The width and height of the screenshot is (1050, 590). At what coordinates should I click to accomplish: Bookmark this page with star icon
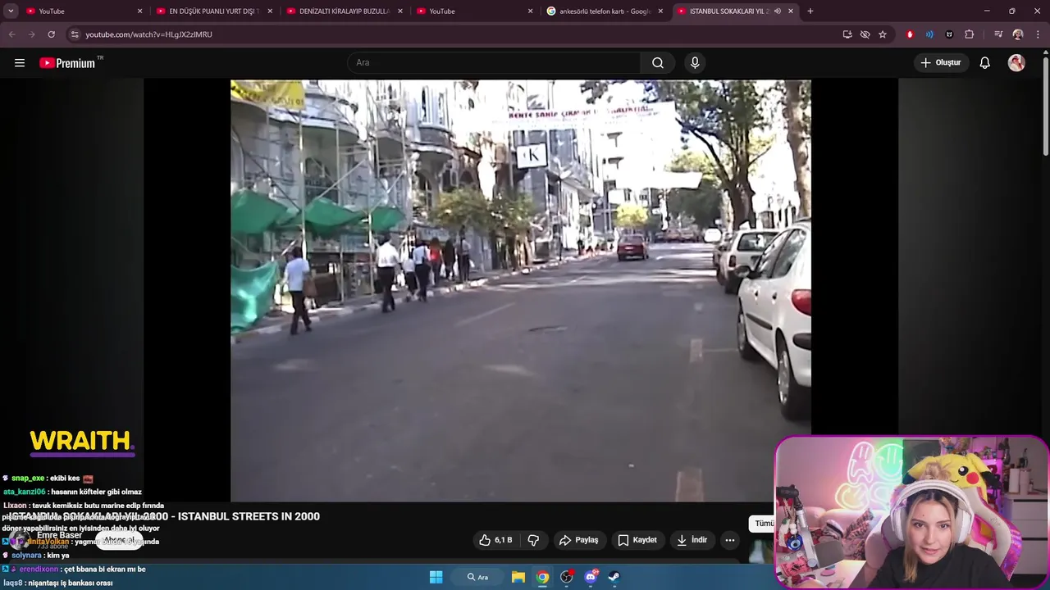tap(883, 34)
